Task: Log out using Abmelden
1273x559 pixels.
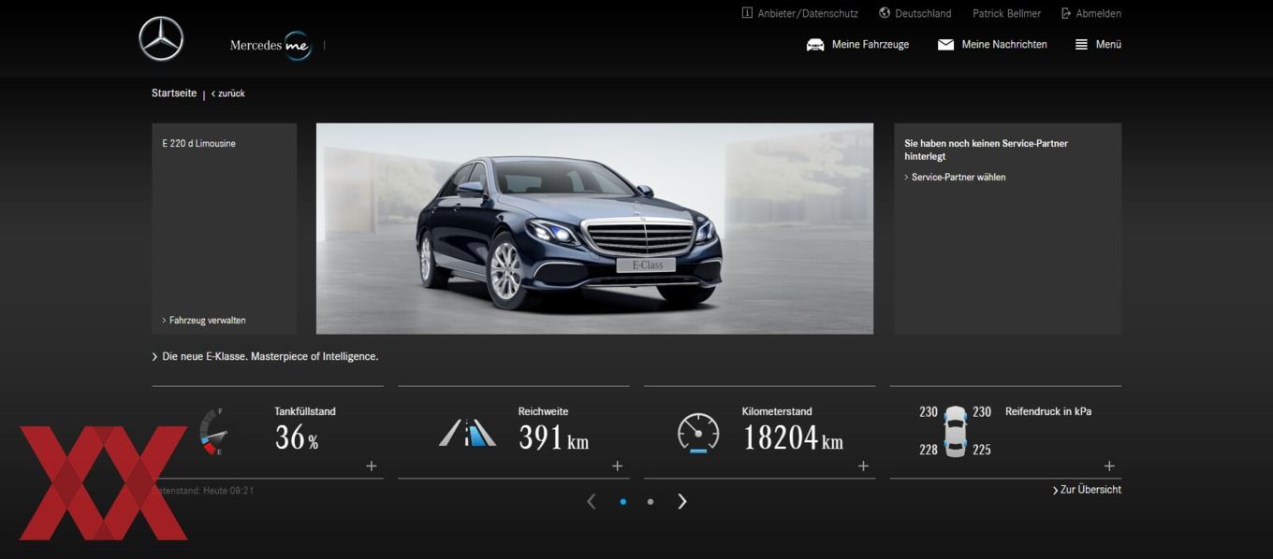Action: pyautogui.click(x=1099, y=14)
